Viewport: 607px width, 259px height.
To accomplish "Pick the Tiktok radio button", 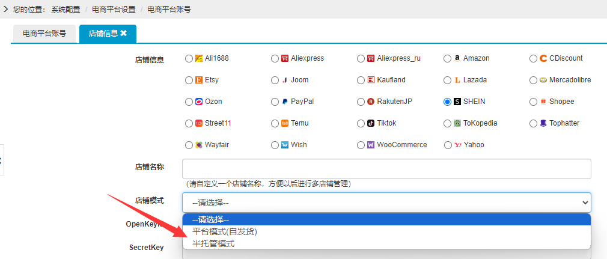I will pos(361,124).
